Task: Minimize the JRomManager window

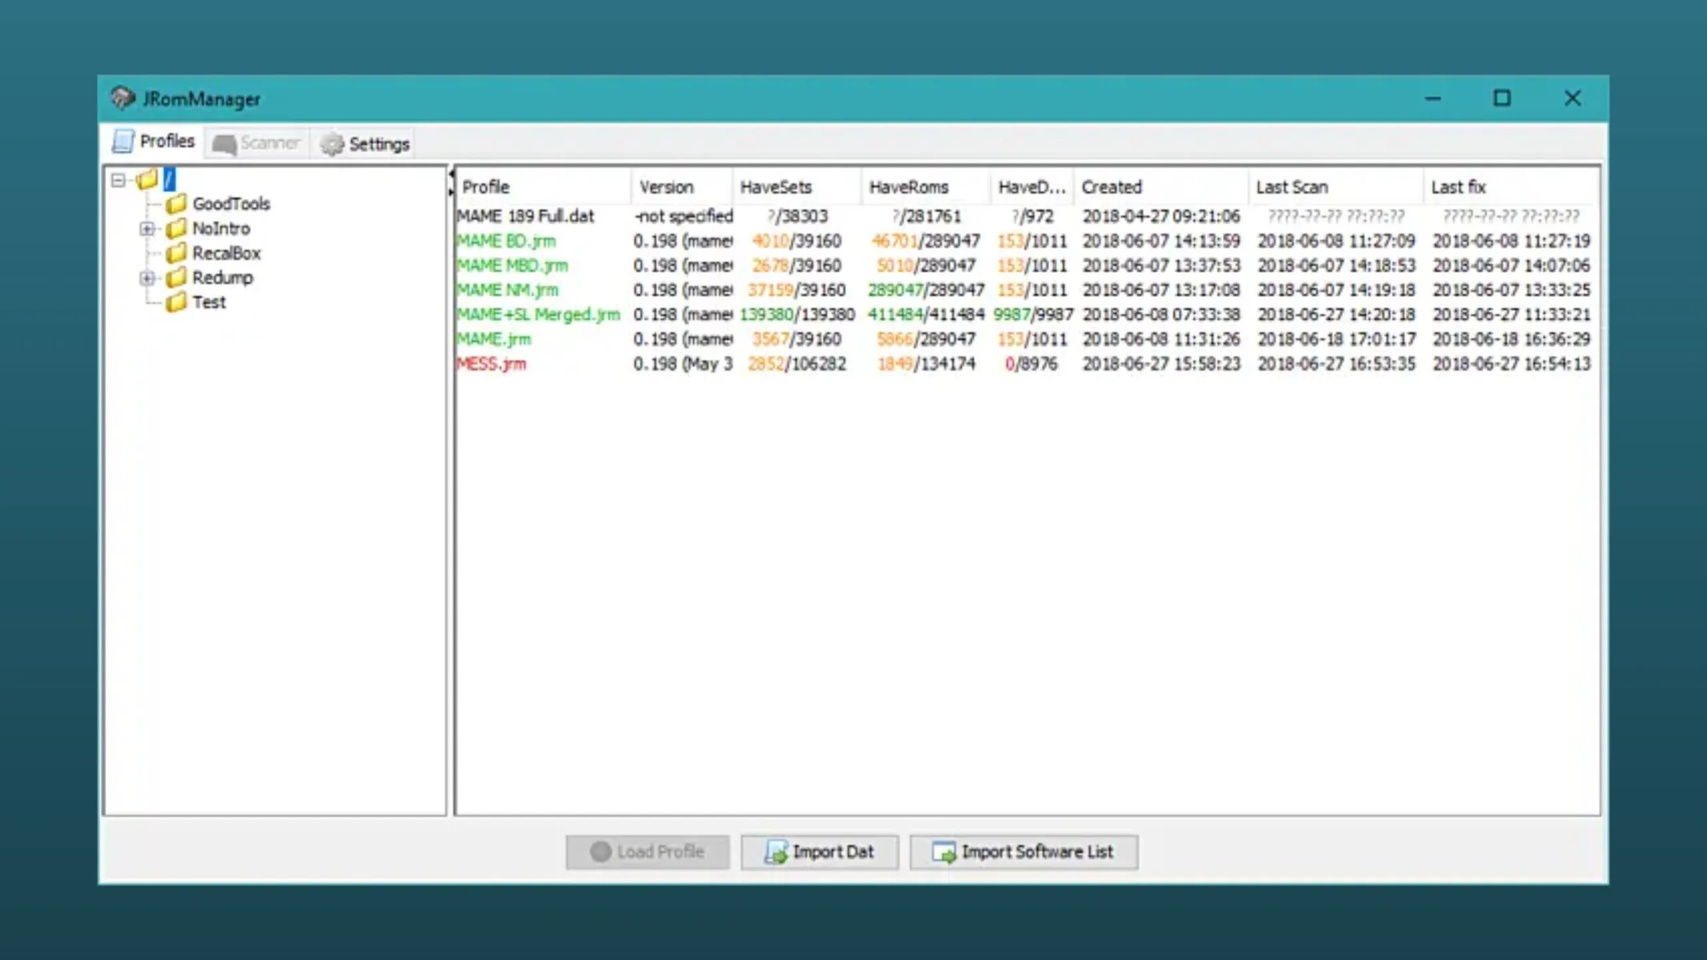Action: coord(1433,99)
